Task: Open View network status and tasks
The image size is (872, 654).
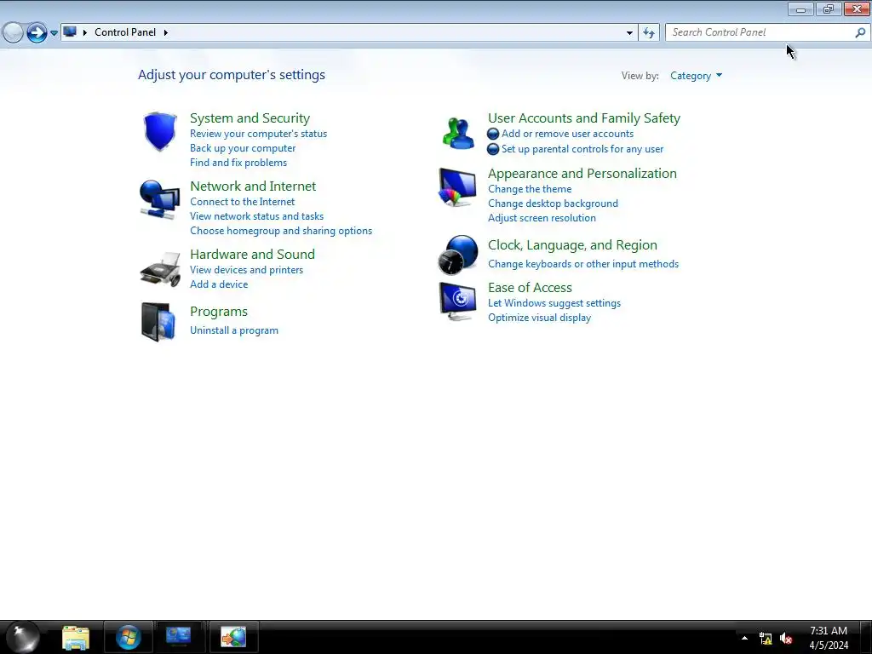Action: pos(256,215)
